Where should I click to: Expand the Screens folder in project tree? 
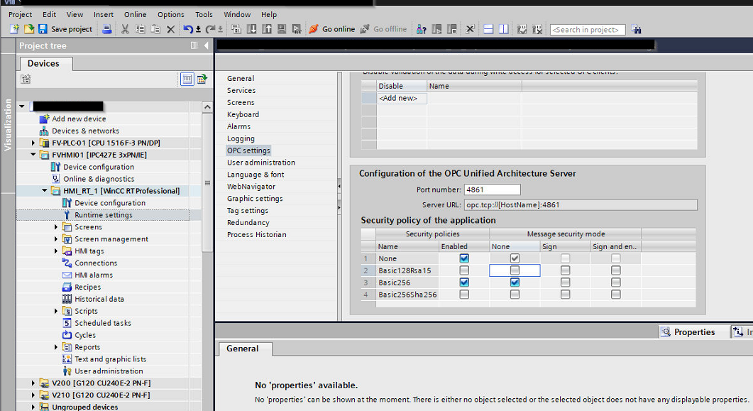click(x=57, y=227)
